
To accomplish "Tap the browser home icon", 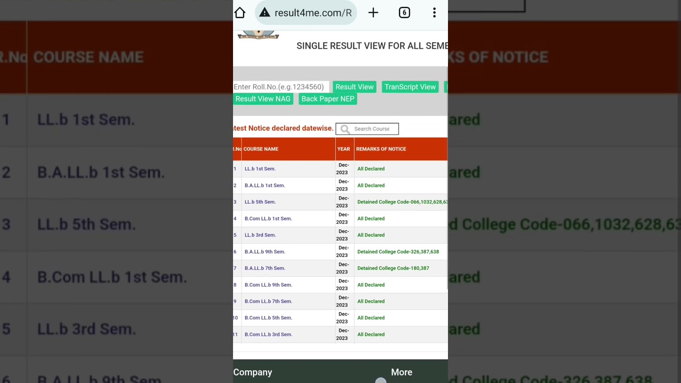I will click(240, 13).
